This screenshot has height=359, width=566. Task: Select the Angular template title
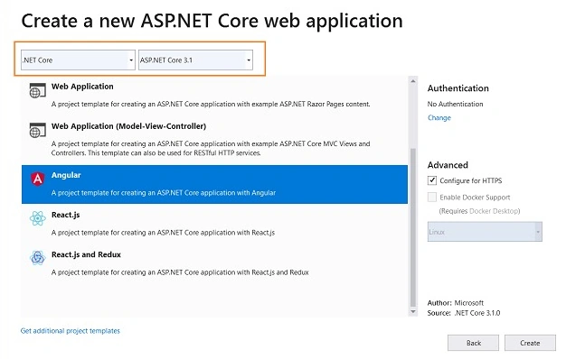click(66, 175)
